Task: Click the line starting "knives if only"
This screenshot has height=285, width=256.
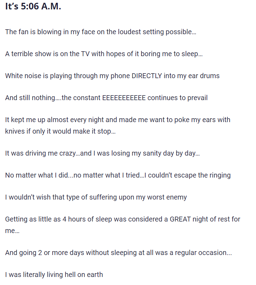Action: pos(60,131)
